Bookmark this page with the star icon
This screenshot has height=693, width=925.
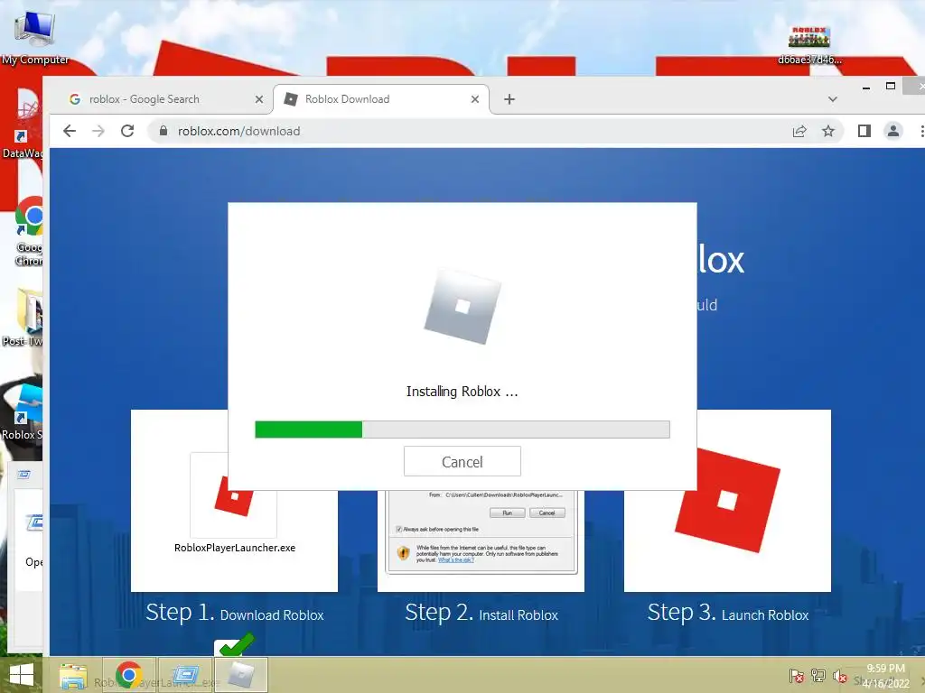click(x=828, y=131)
